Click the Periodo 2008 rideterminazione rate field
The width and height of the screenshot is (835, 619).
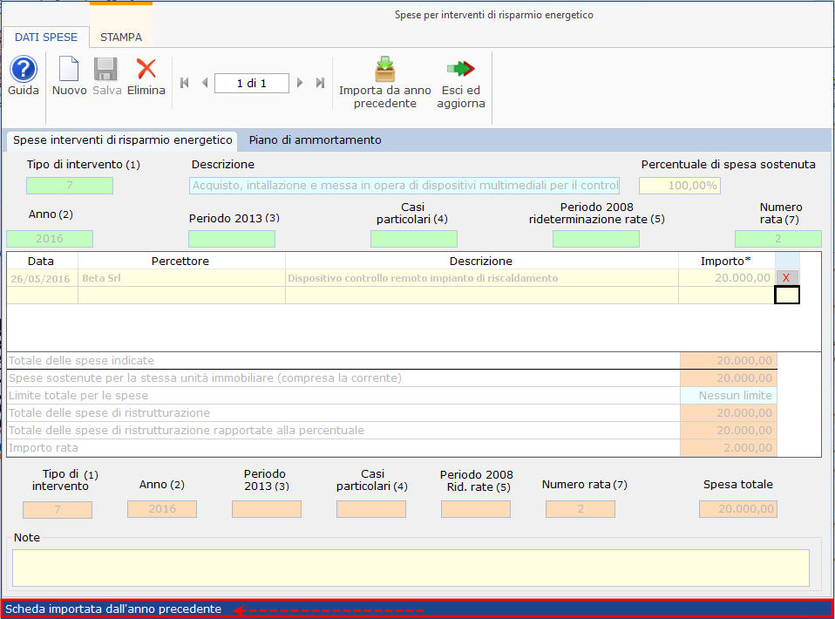pyautogui.click(x=596, y=239)
